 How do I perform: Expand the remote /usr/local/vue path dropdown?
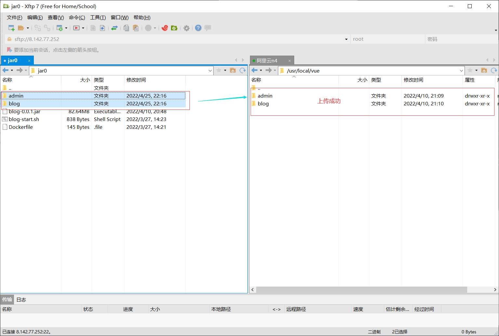pyautogui.click(x=461, y=71)
